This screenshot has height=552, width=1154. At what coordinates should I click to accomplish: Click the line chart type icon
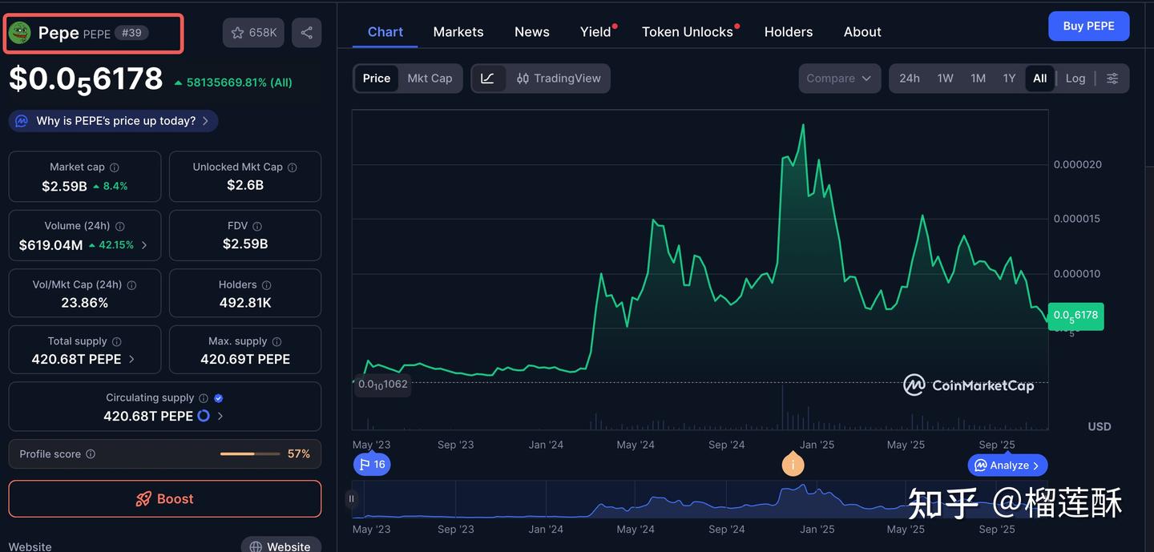pos(488,79)
